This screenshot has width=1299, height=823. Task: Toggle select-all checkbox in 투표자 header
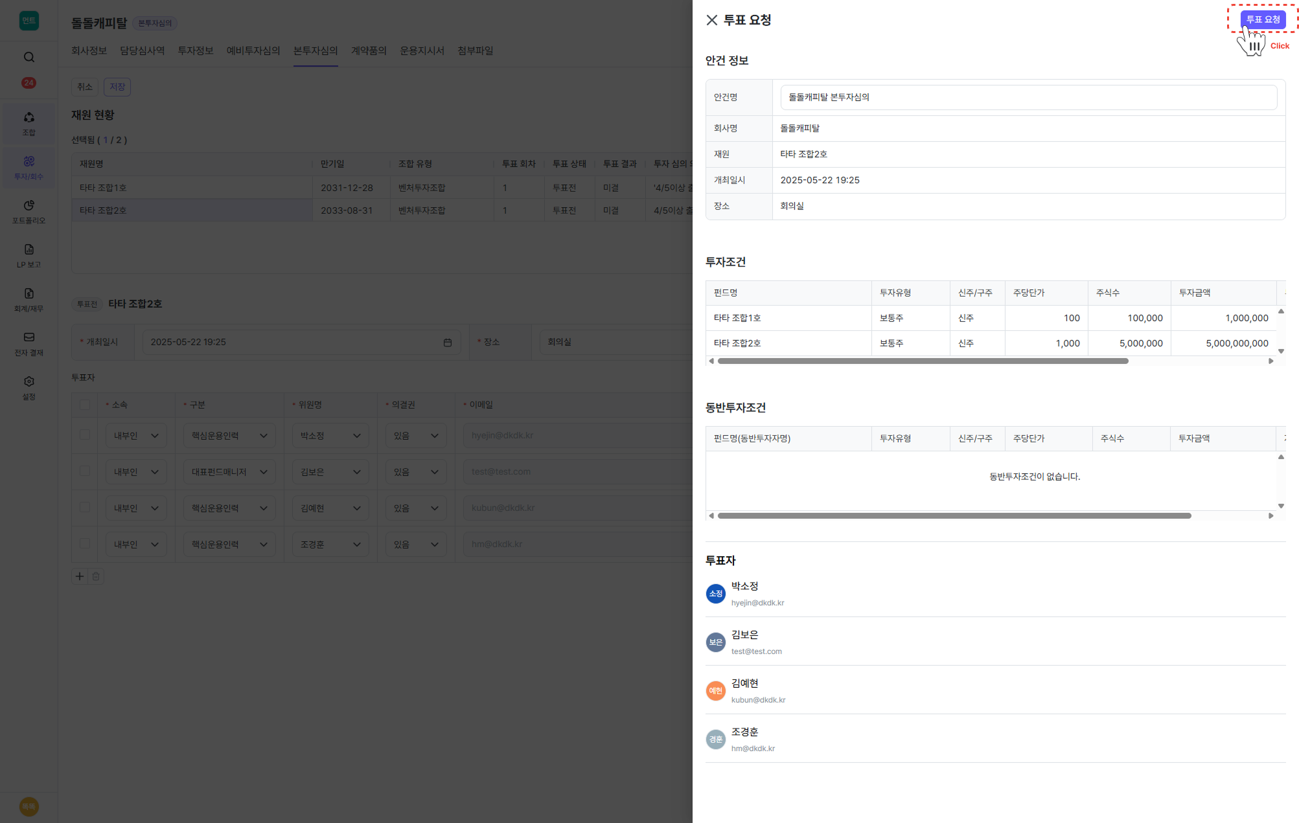tap(85, 405)
